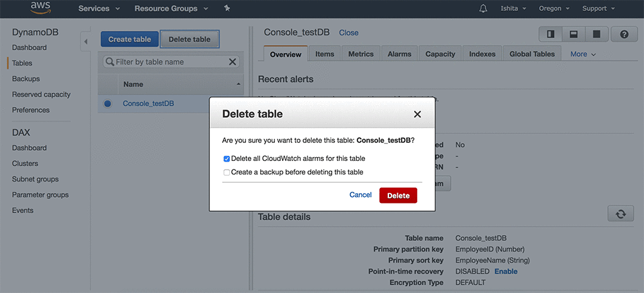Open Backups in the sidebar
This screenshot has height=293, width=644.
coord(26,79)
